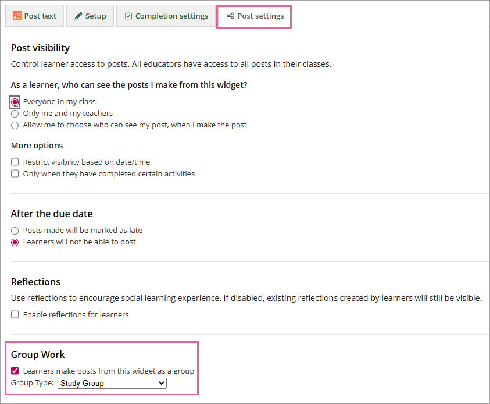Click the share icon on Post settings

230,16
